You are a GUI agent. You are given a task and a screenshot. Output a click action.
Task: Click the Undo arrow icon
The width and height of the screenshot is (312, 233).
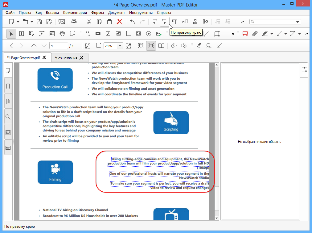[x=132, y=22]
